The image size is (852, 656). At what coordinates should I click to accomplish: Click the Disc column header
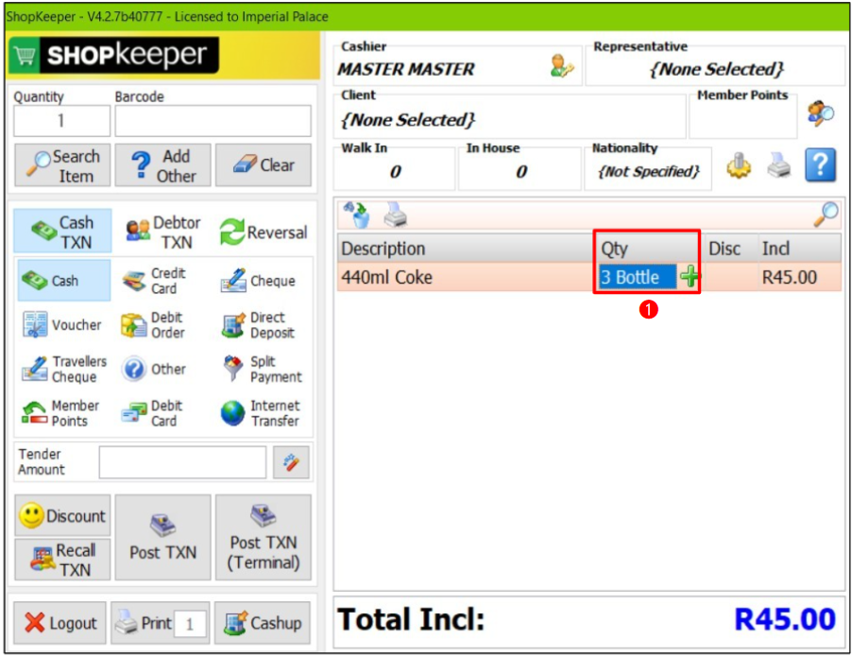731,249
